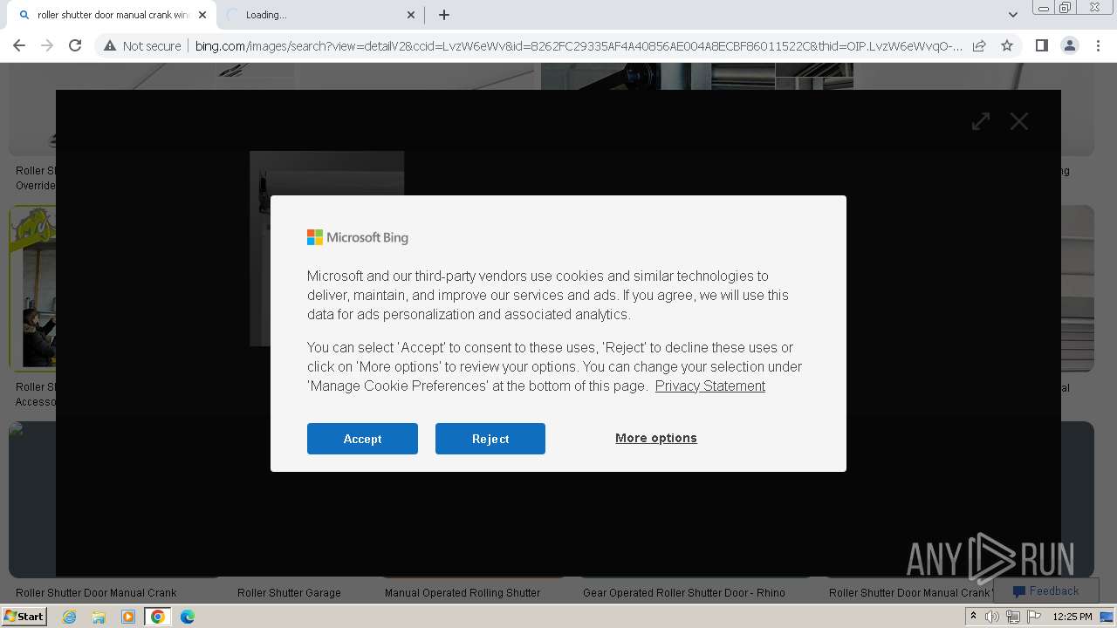Open the Roller Shutter Door Manual Crank result
The width and height of the screenshot is (1117, 628).
click(x=96, y=593)
